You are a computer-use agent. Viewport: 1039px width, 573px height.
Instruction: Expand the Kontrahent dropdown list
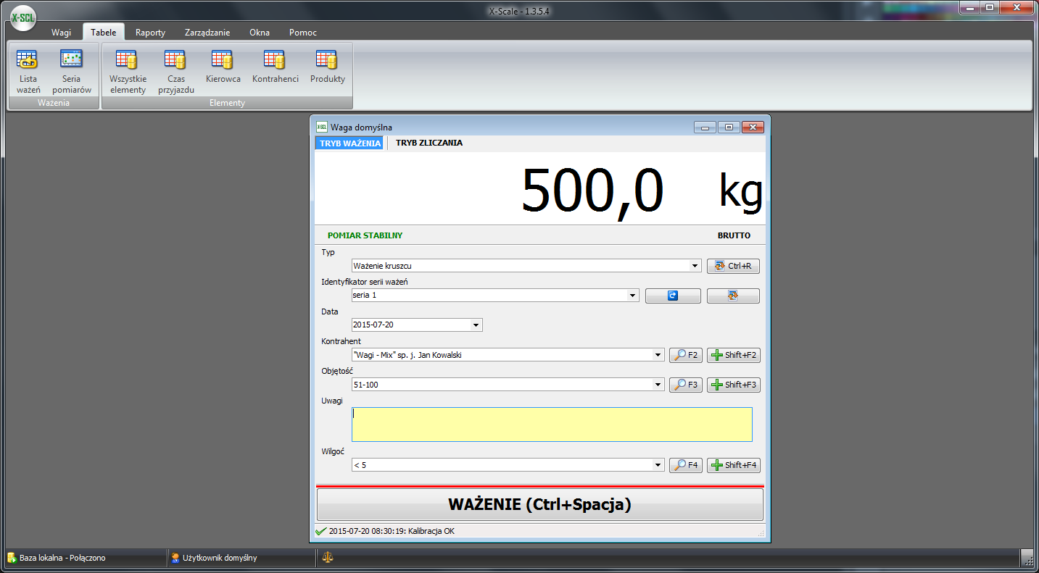(x=658, y=355)
